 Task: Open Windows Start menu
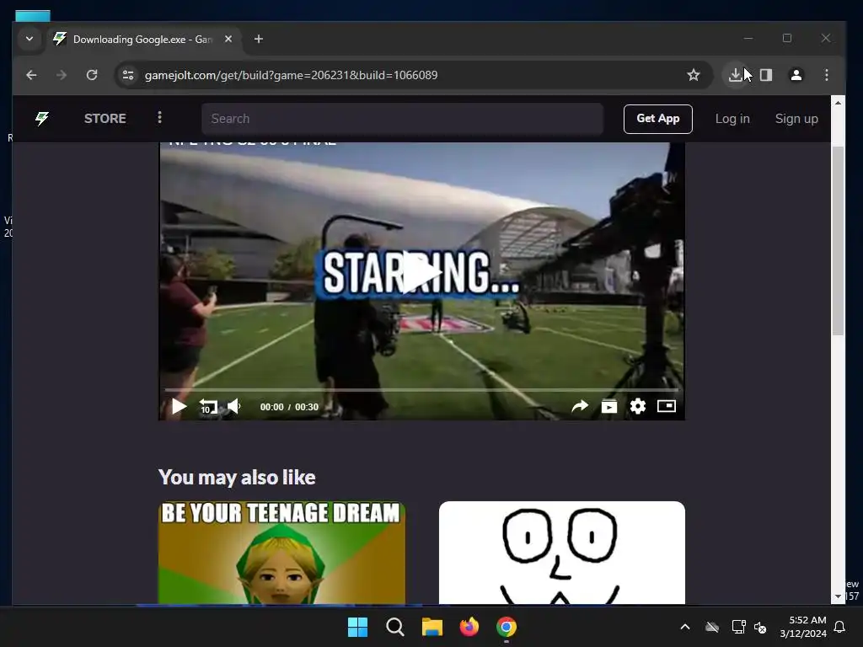(x=357, y=627)
